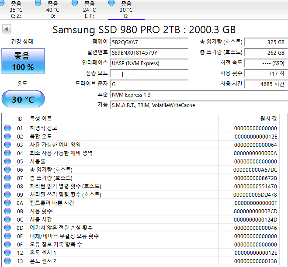Click status icon of row 06 총 읽기량
288x267 pixels.
coord(7,170)
